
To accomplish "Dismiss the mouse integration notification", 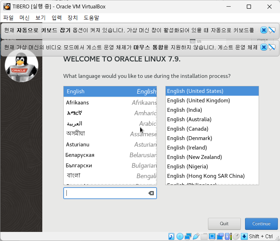I will click(x=264, y=47).
